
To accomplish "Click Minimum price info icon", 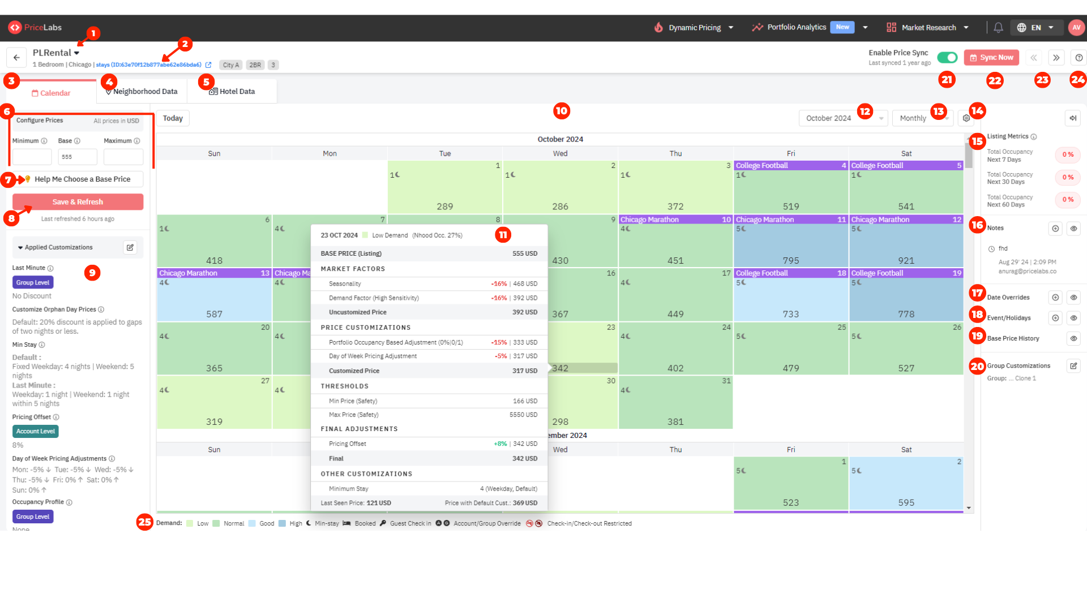I will coord(44,141).
